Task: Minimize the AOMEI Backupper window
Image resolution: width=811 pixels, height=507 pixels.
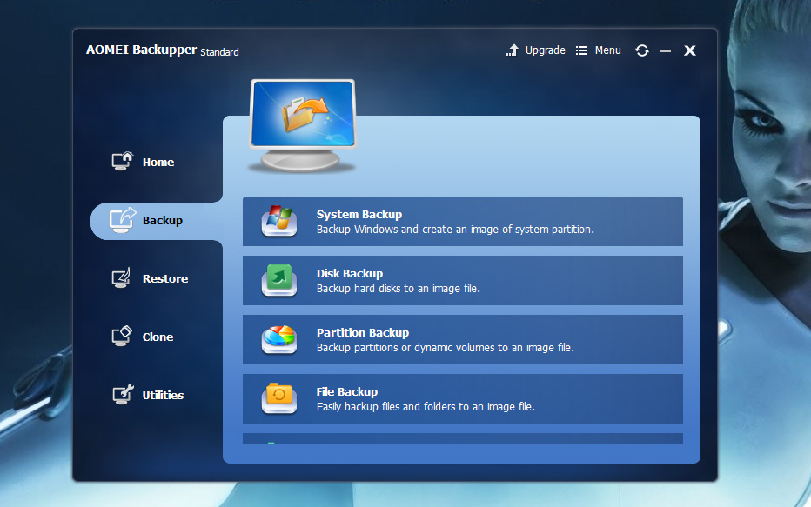Action: tap(666, 50)
